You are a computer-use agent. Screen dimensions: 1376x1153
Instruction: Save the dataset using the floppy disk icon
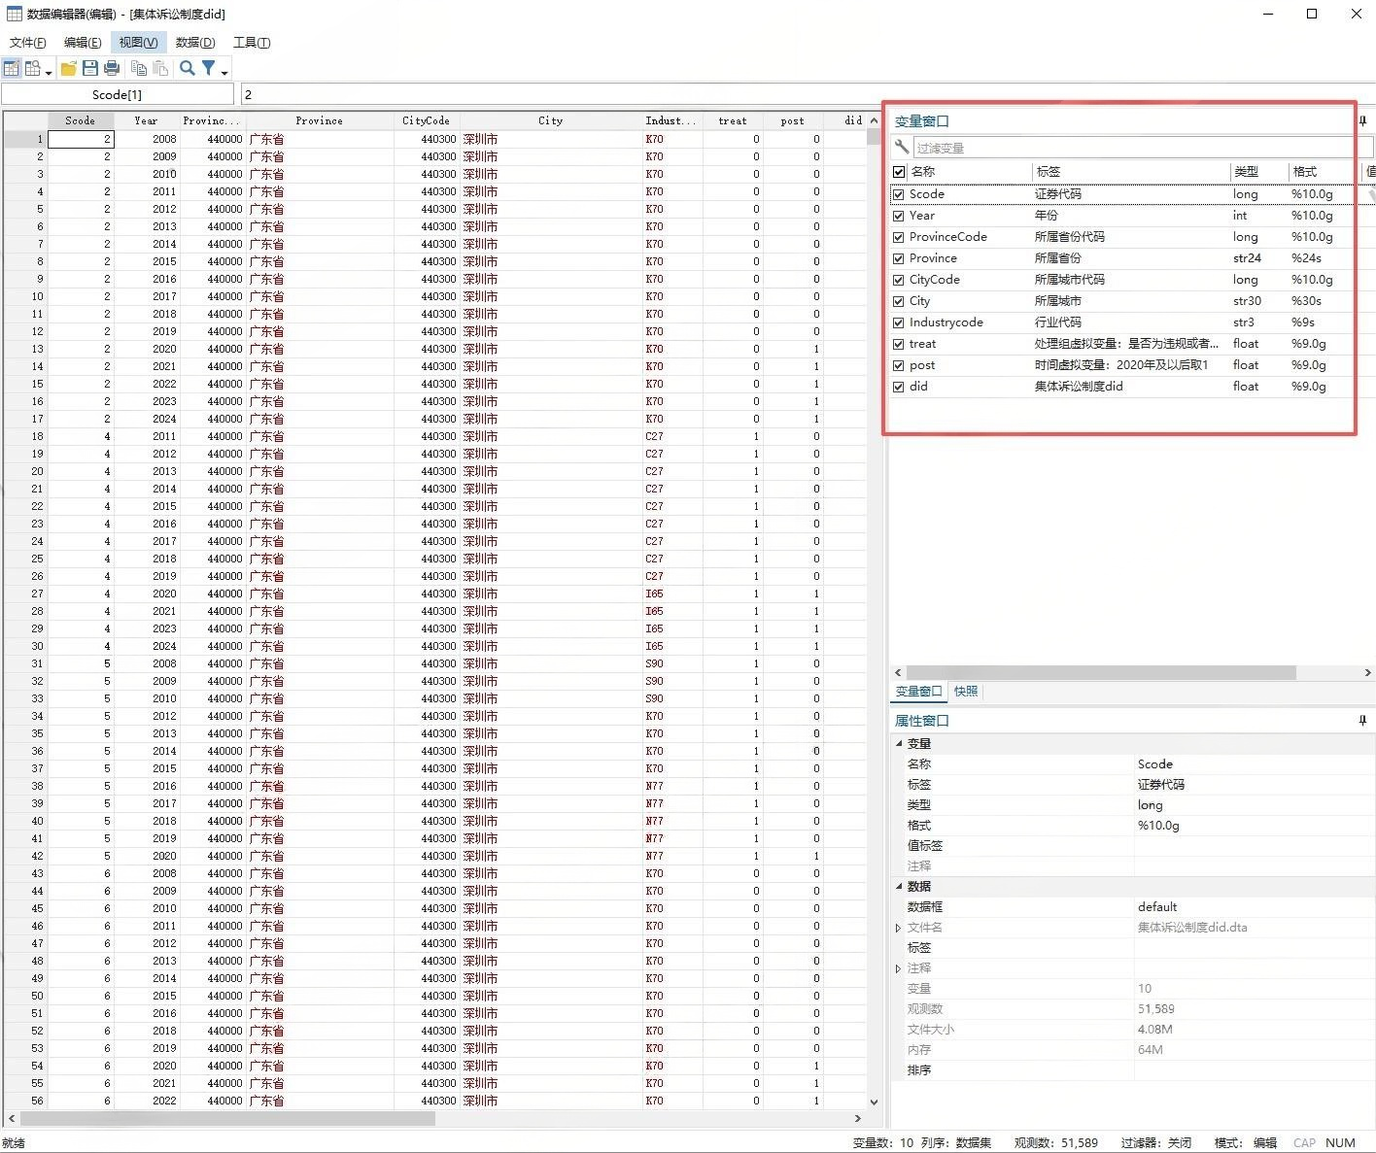90,68
